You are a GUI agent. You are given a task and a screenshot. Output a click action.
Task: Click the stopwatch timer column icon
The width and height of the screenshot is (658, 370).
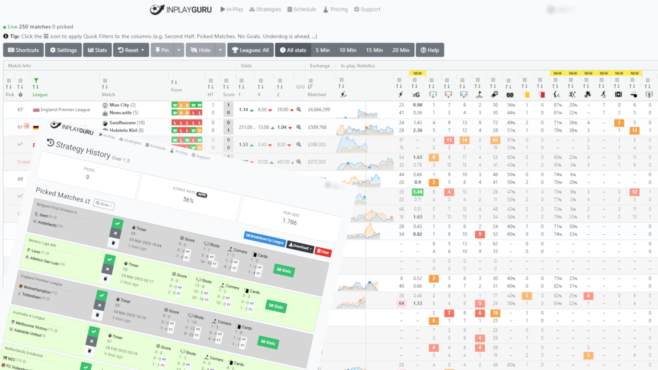(21, 95)
